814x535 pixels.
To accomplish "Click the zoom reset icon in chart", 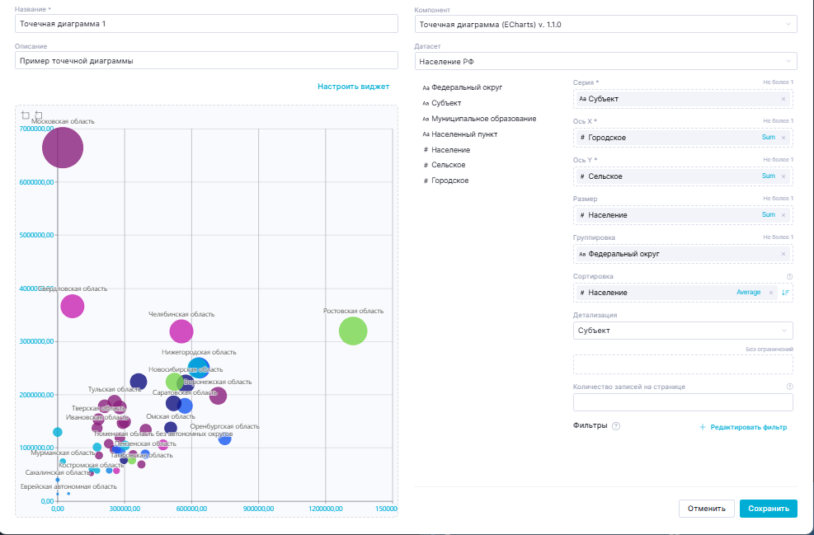I will coord(38,115).
